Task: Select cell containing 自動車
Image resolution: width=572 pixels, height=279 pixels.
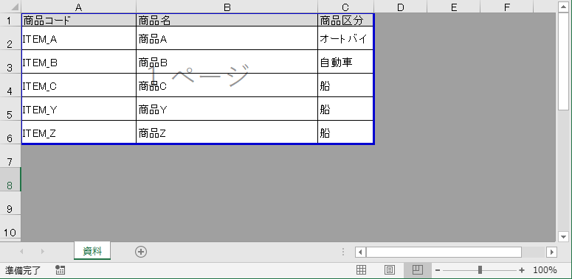Action: coord(345,62)
